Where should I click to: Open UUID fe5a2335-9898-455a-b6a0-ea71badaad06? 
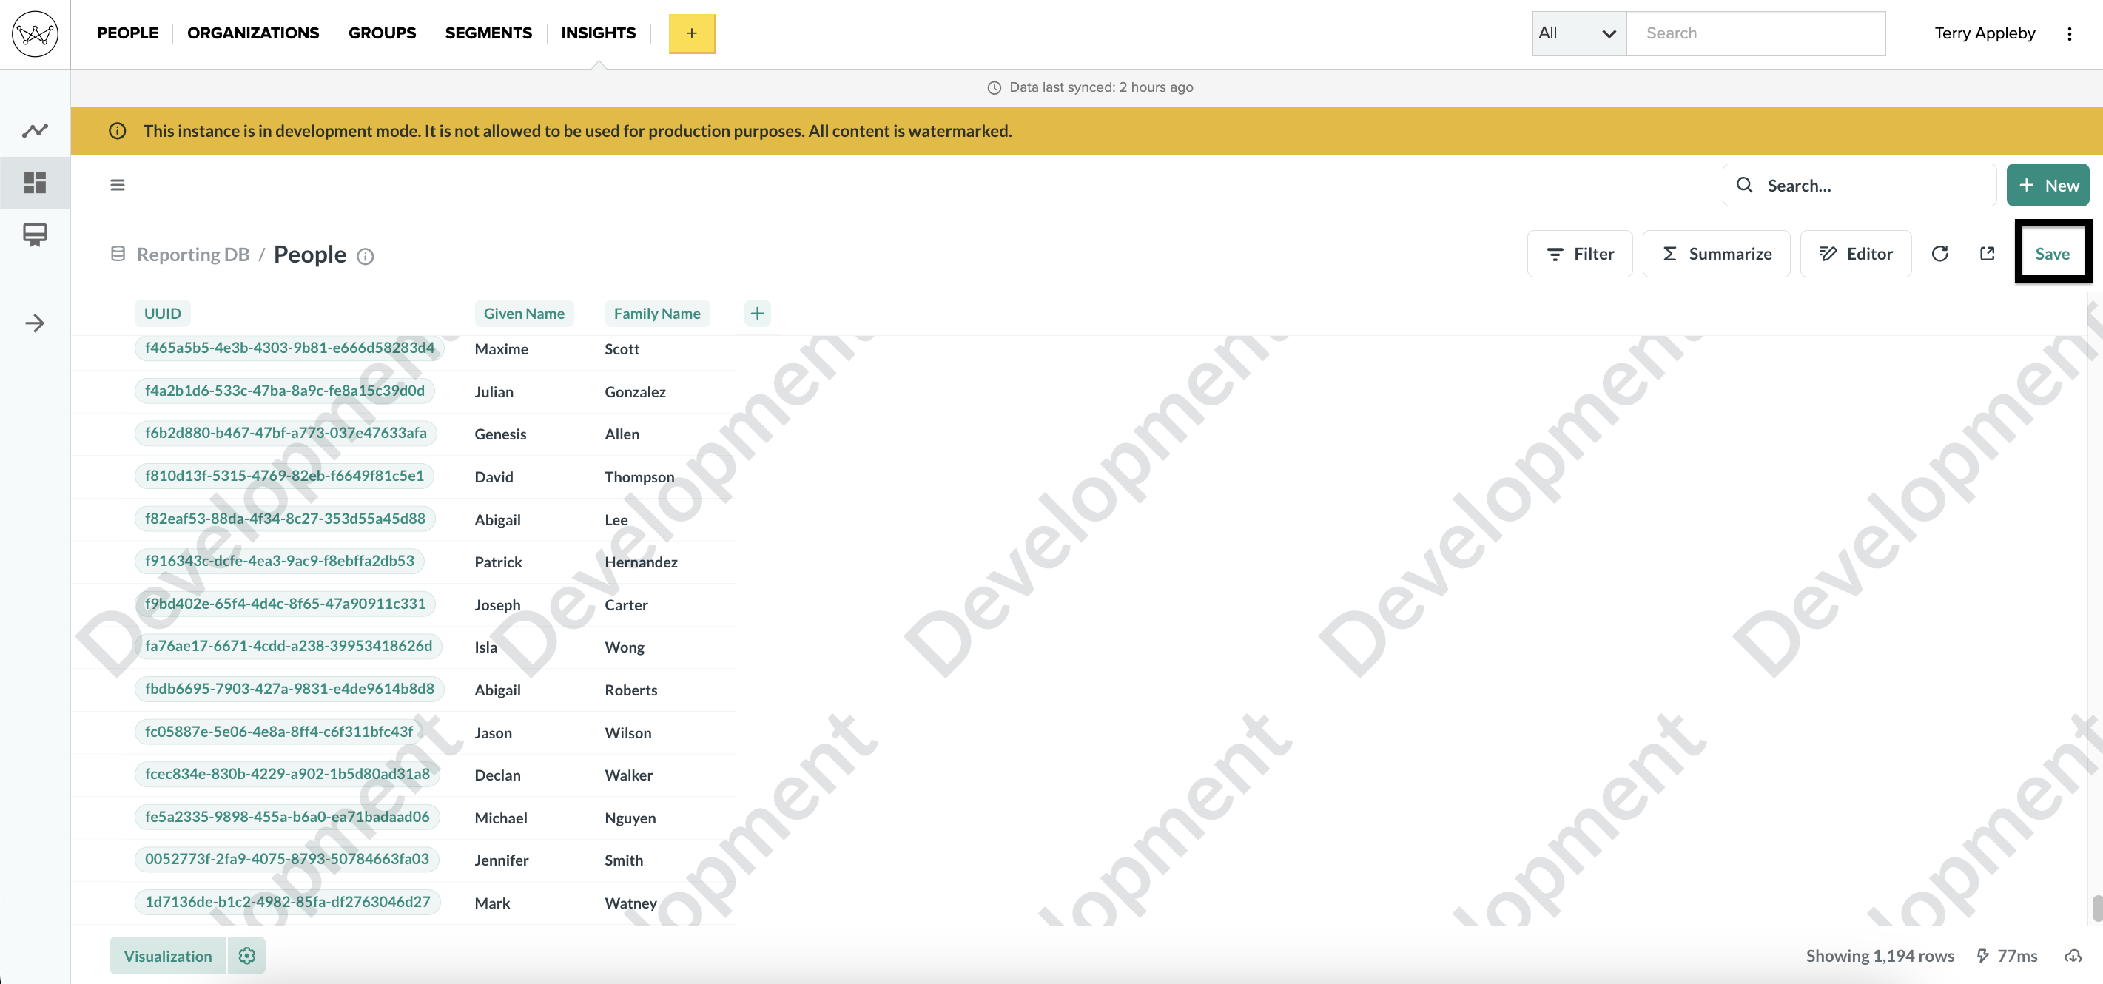pyautogui.click(x=287, y=817)
